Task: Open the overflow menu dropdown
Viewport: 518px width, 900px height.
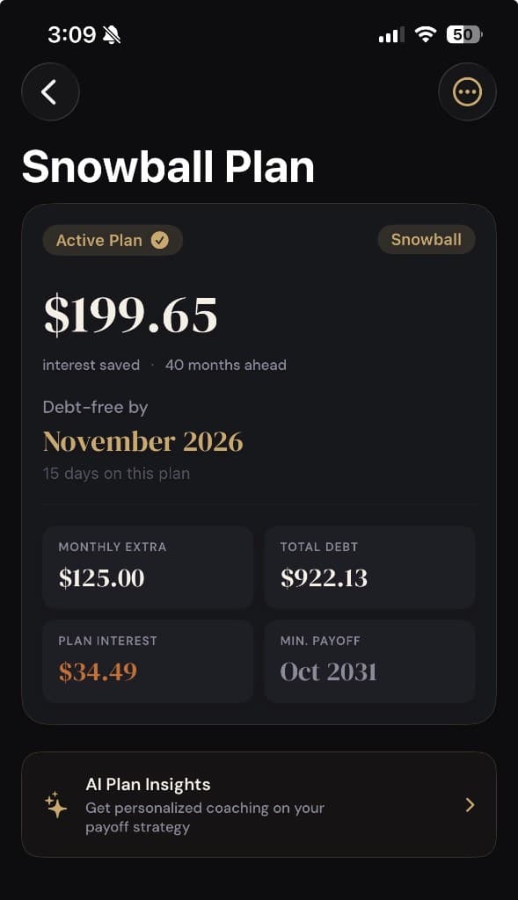Action: [467, 91]
